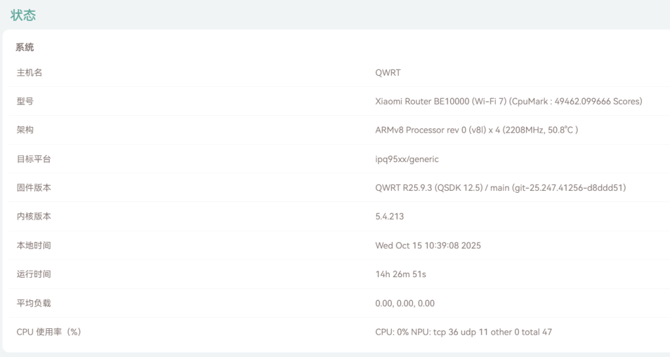Screen dimensions: 670x357
Task: Click the ipq95xx/generic platform value
Action: pos(407,159)
